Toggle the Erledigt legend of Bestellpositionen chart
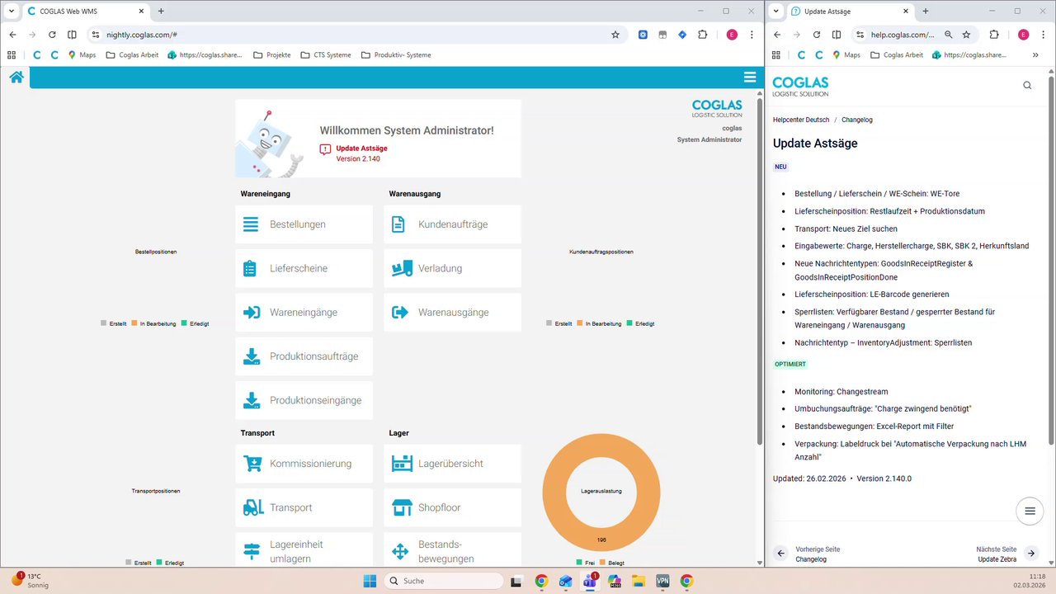This screenshot has height=594, width=1056. coord(196,323)
